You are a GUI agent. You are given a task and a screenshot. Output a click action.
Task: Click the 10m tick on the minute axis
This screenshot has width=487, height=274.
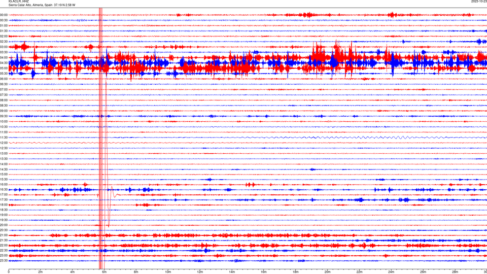click(168, 272)
